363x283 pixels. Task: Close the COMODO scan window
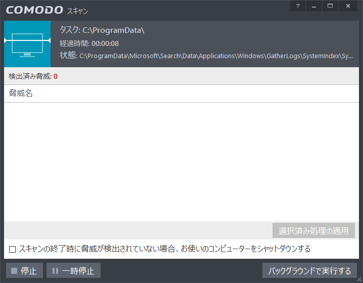click(348, 6)
